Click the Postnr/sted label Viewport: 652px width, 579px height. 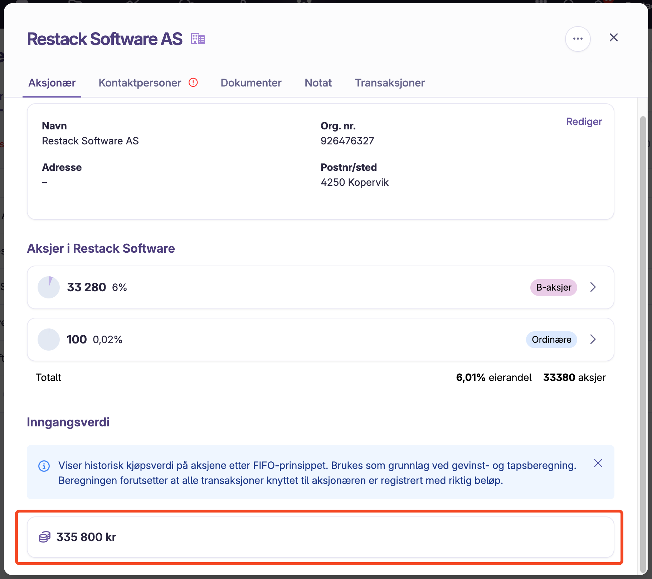point(349,167)
